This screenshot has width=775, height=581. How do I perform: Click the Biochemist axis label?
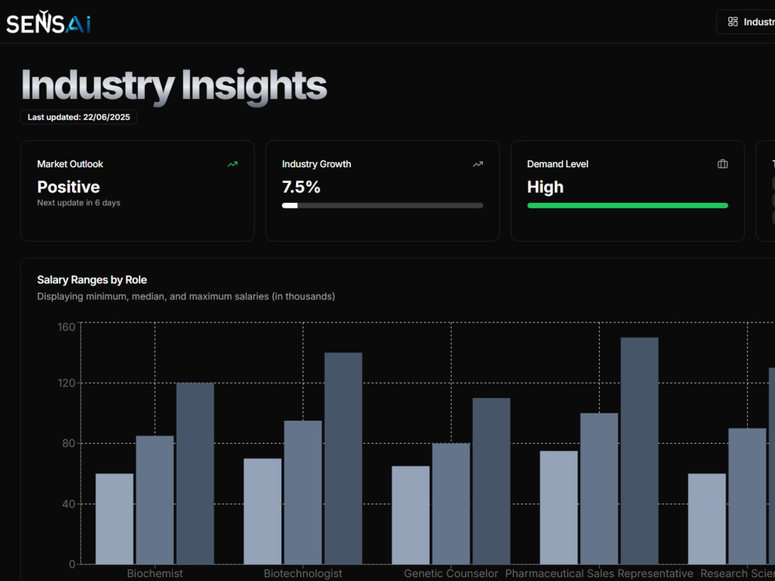pos(155,573)
